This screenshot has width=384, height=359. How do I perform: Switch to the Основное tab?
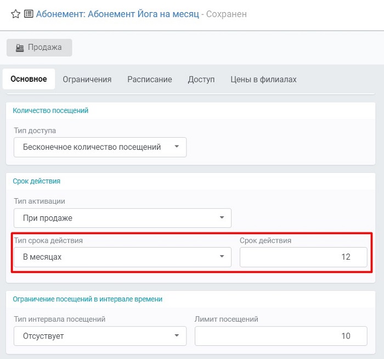click(x=29, y=79)
